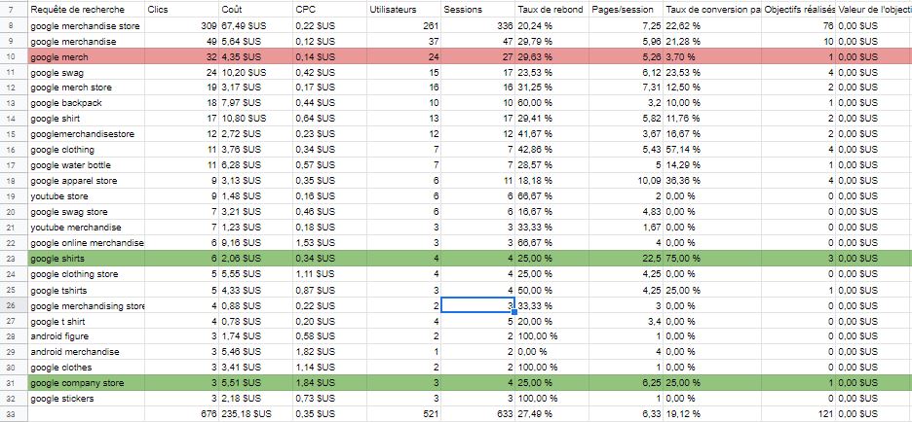Click row number 10 header
This screenshot has width=912, height=422.
[x=14, y=57]
